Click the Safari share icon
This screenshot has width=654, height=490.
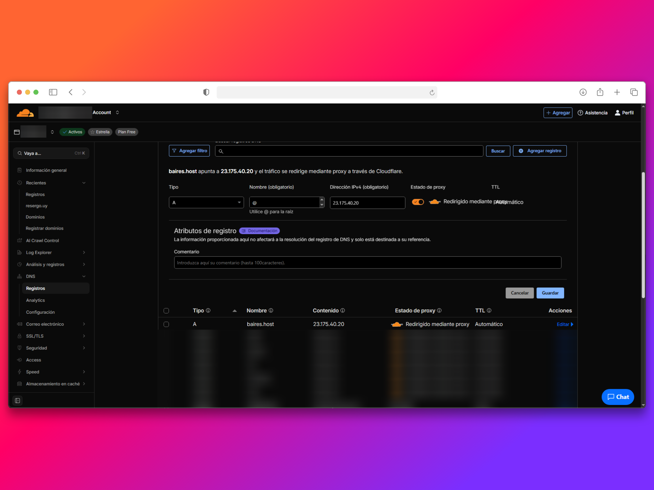click(x=600, y=92)
